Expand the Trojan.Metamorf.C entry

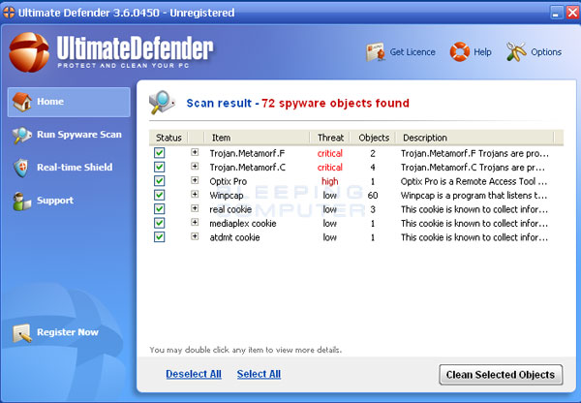point(195,168)
